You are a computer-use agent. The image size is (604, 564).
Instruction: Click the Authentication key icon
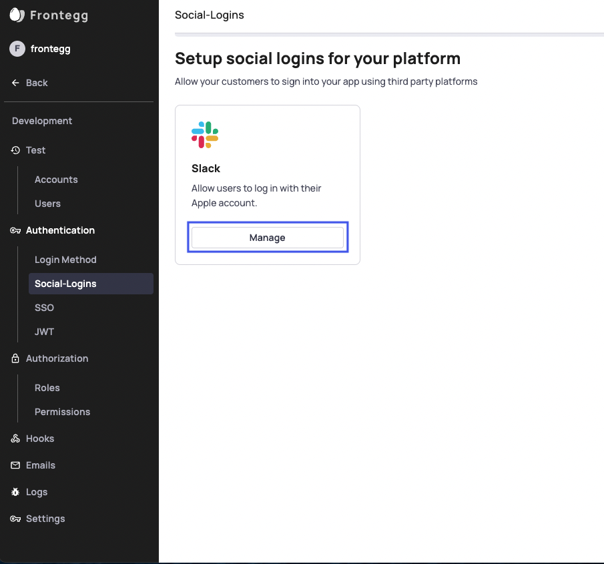pos(15,230)
